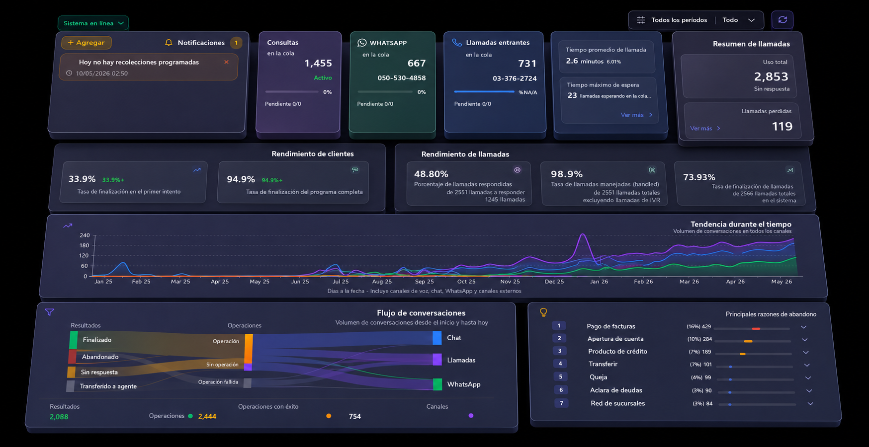Click the Consultas queue value 1,455
This screenshot has height=447, width=869.
[x=318, y=63]
